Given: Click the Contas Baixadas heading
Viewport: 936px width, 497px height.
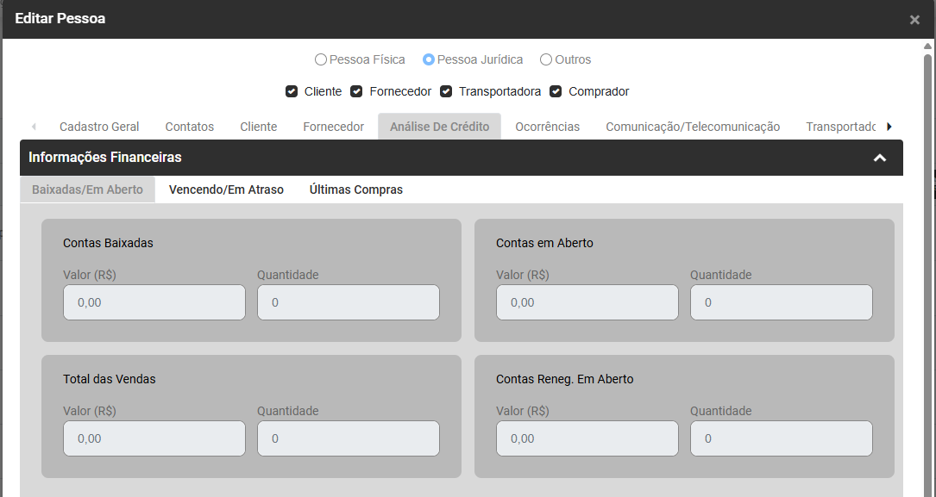Looking at the screenshot, I should (x=108, y=243).
